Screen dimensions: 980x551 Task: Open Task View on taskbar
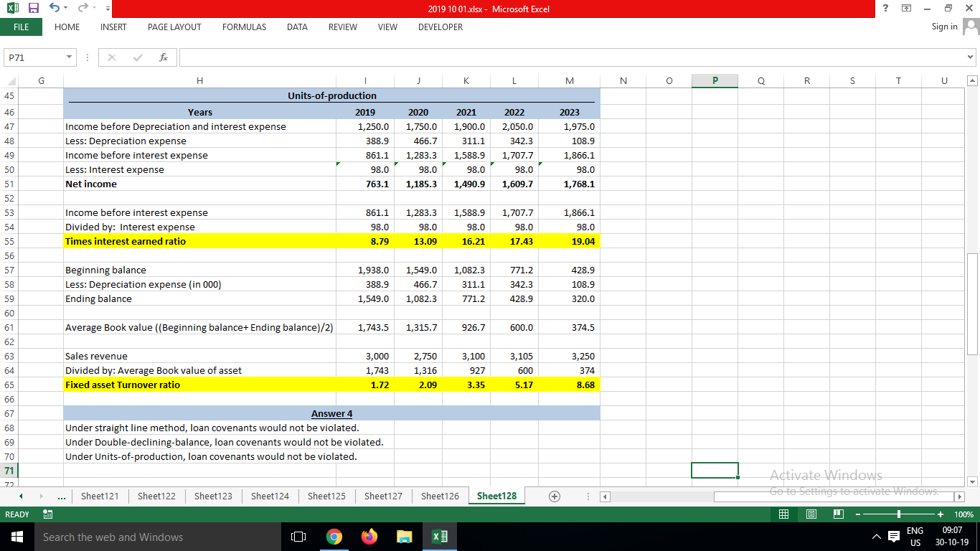298,537
